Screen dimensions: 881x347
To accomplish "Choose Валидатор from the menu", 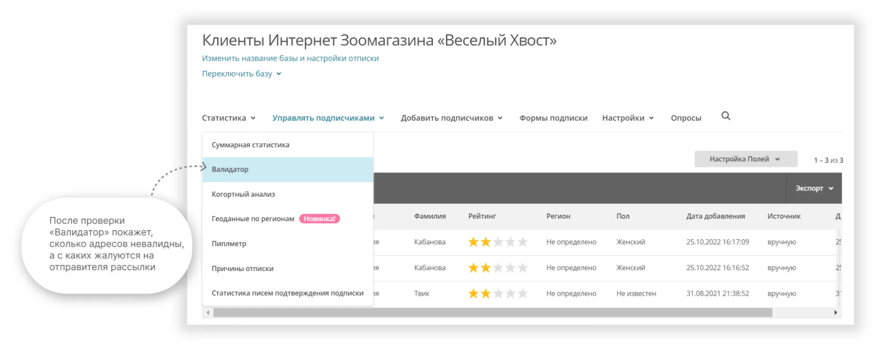I will click(287, 169).
